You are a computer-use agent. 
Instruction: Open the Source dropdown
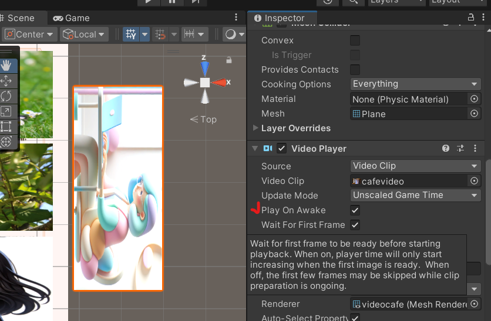click(416, 166)
